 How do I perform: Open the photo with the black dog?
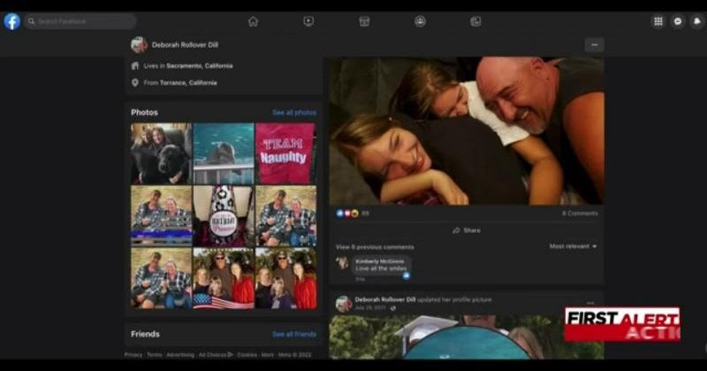[x=161, y=154]
